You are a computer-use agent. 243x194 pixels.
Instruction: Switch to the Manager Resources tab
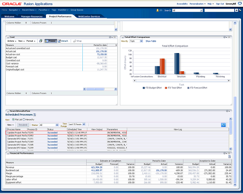pos(32,17)
